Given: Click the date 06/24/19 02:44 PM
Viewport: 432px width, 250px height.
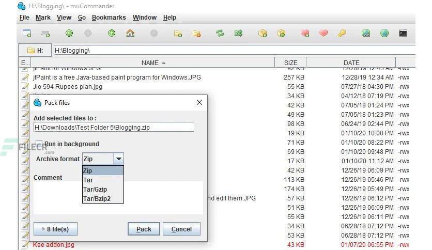Looking at the screenshot, I should coord(367,124).
